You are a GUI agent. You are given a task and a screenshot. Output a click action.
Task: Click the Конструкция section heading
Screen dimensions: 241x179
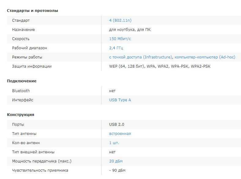pyautogui.click(x=20, y=115)
